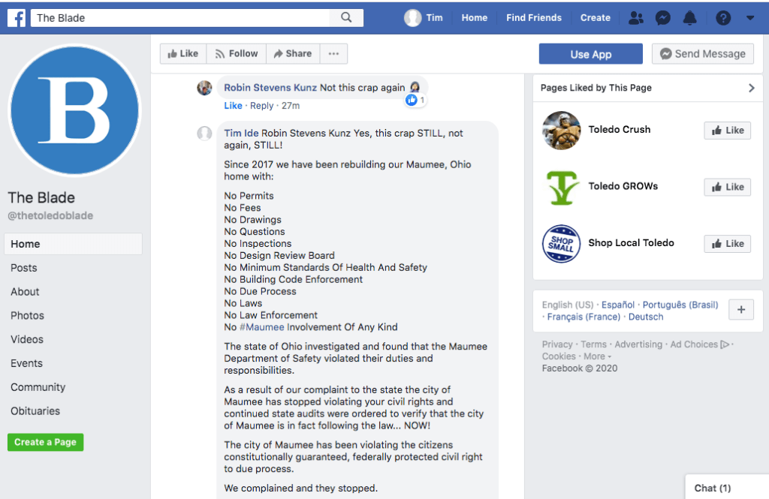
Task: Open the Friend Requests icon
Action: (636, 18)
